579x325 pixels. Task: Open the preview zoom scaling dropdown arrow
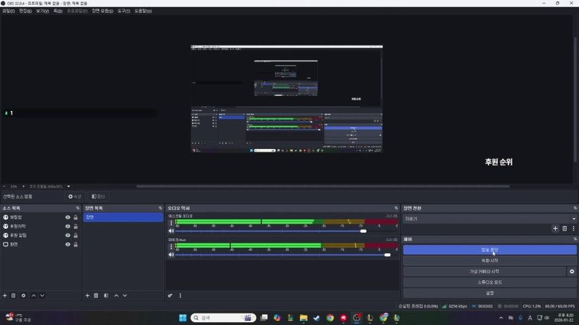(x=69, y=186)
